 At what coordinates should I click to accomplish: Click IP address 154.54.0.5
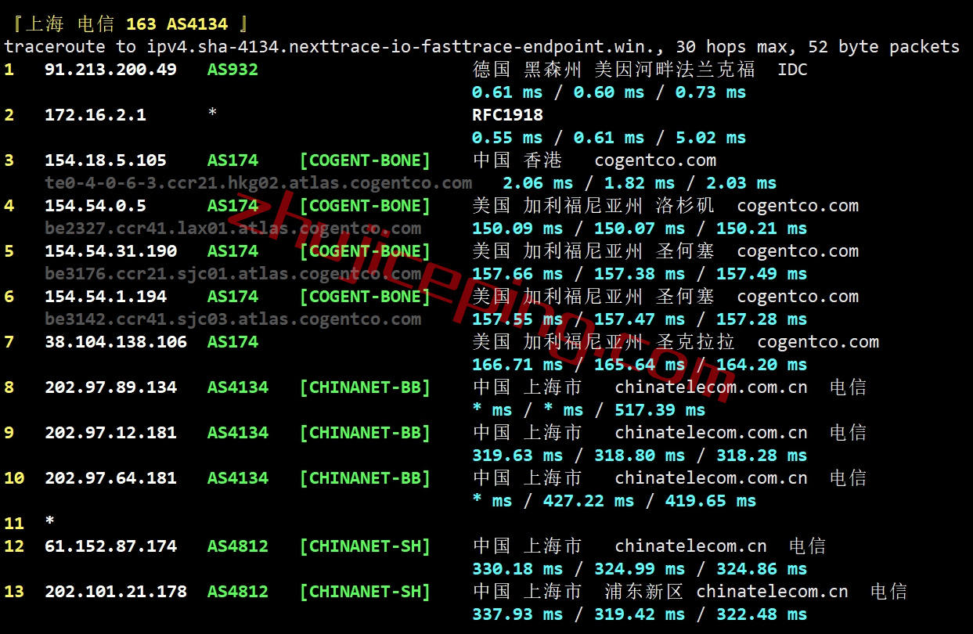coord(95,206)
